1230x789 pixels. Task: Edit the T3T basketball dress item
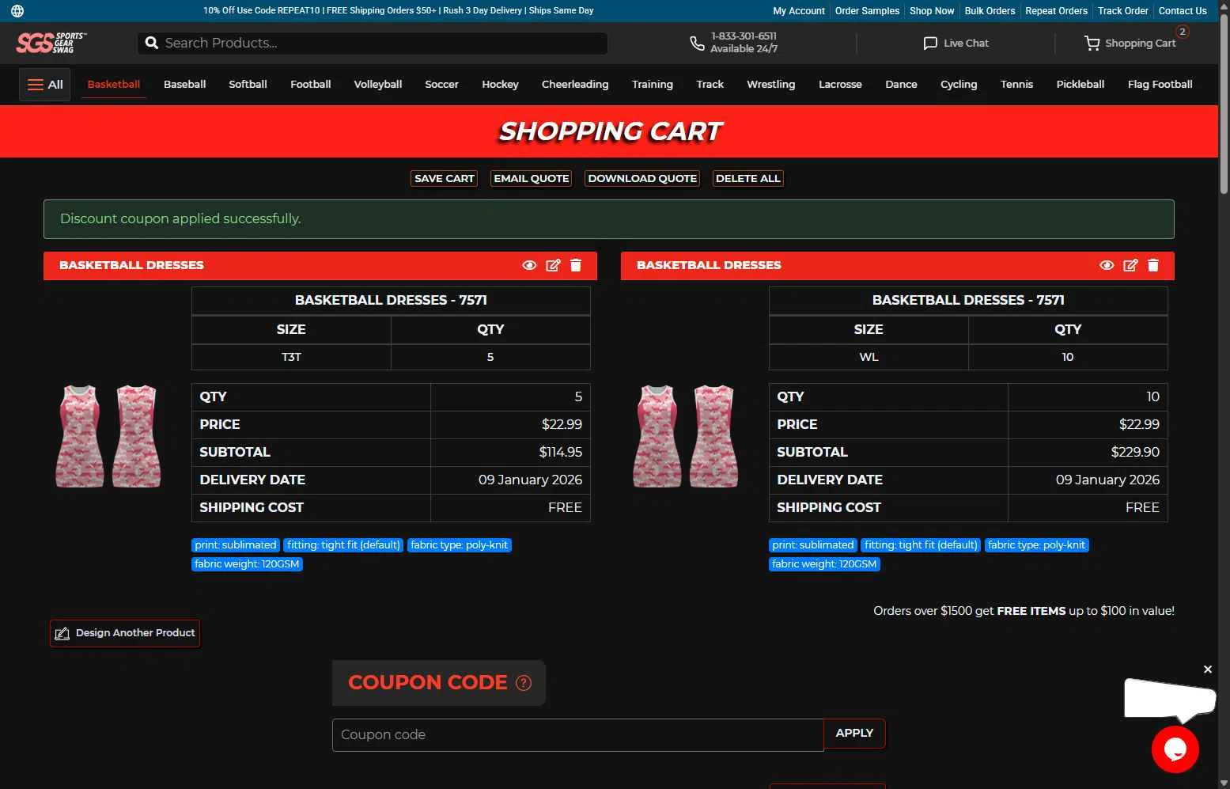(553, 265)
